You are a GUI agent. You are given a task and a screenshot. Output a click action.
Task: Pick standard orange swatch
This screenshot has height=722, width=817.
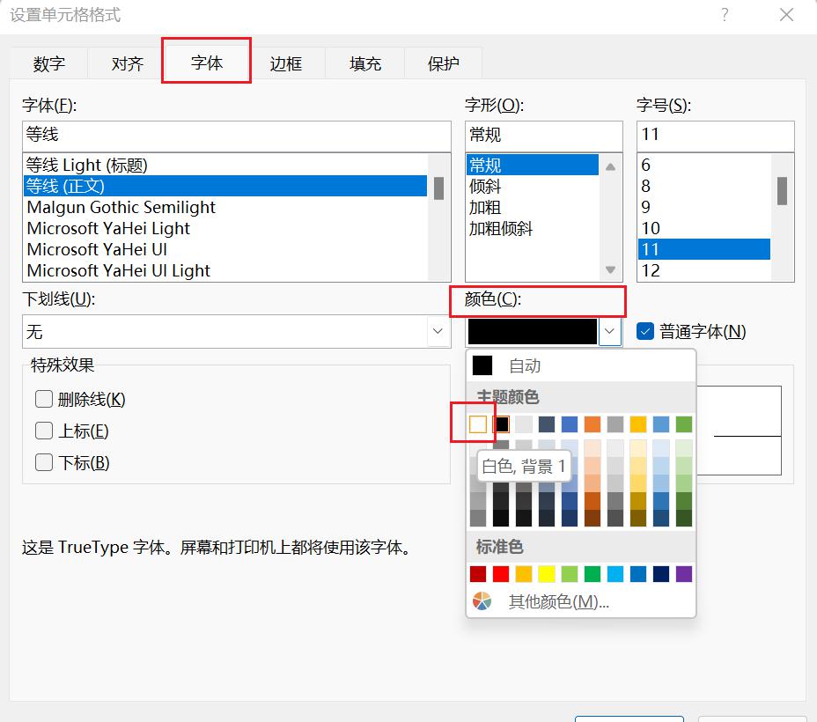click(524, 574)
